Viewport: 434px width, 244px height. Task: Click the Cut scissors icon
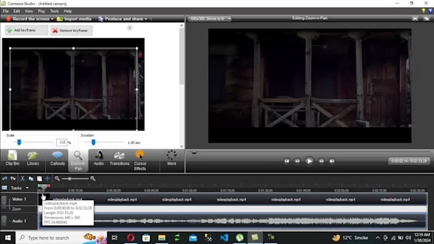[22, 178]
